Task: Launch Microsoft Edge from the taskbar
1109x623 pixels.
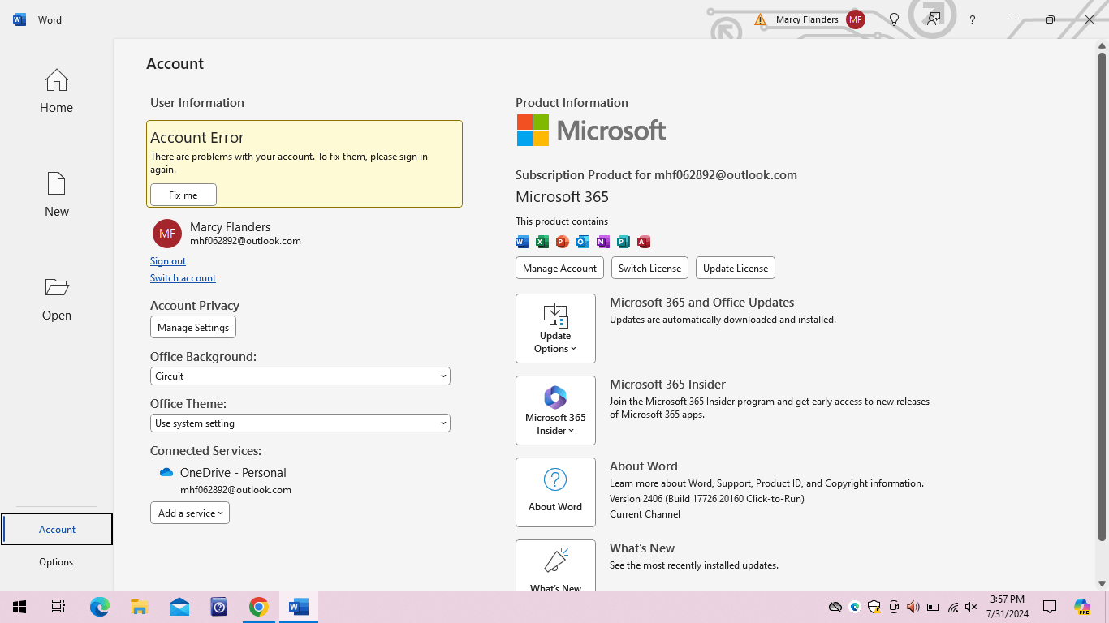Action: click(x=99, y=607)
